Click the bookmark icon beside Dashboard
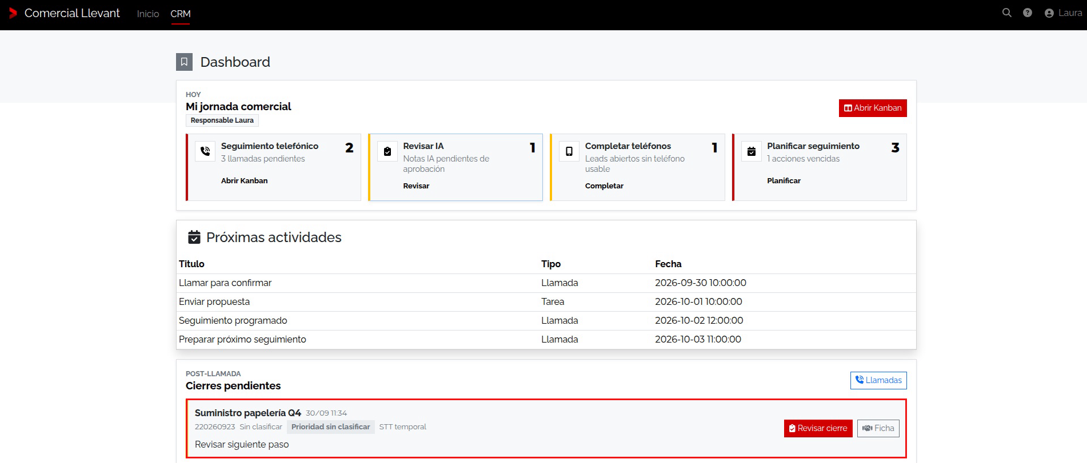This screenshot has height=463, width=1087. [x=184, y=62]
